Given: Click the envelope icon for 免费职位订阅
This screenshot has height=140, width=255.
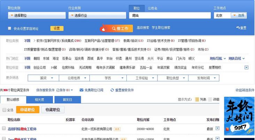Looking at the screenshot, I should pyautogui.click(x=82, y=90).
